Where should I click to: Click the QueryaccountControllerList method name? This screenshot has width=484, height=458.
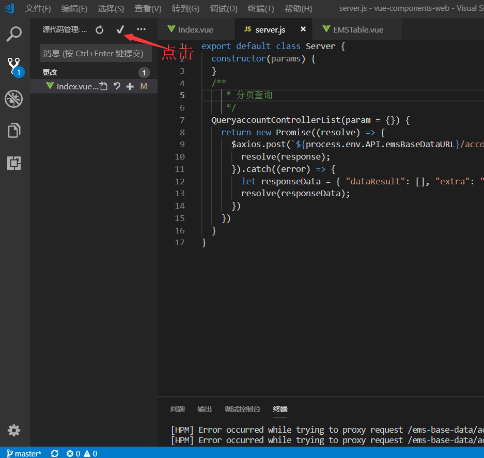click(x=276, y=120)
